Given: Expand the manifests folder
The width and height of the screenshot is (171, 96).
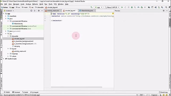Looking at the screenshot, I should pyautogui.click(x=6, y=16).
